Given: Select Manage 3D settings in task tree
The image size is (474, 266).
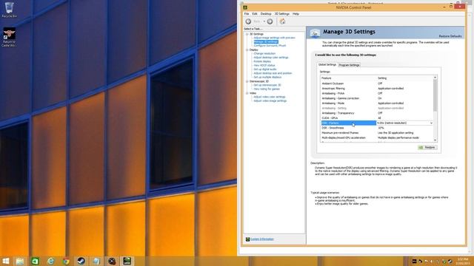Looking at the screenshot, I should pyautogui.click(x=266, y=41).
